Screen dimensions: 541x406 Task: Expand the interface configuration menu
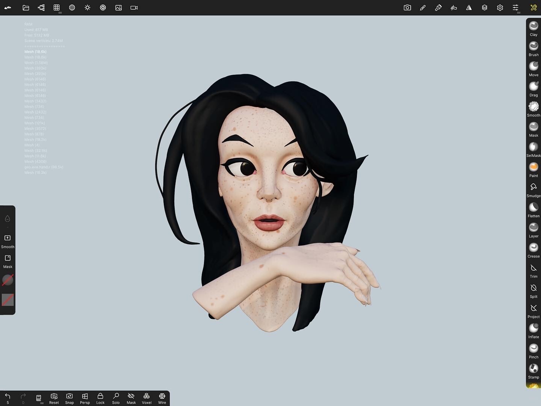point(515,8)
